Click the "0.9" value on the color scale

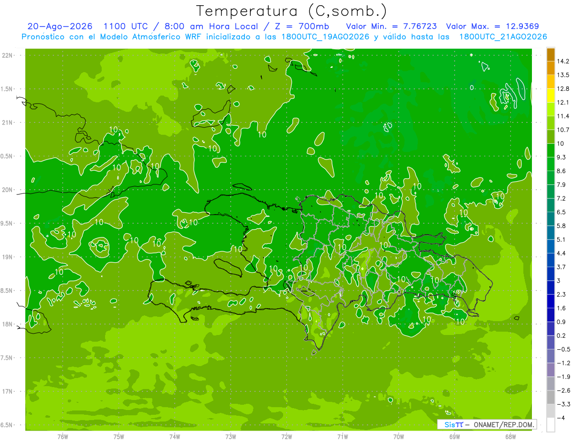(561, 322)
